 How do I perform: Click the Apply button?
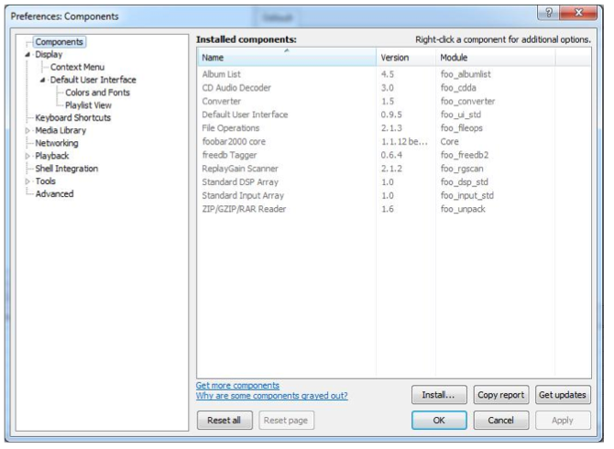coord(563,421)
